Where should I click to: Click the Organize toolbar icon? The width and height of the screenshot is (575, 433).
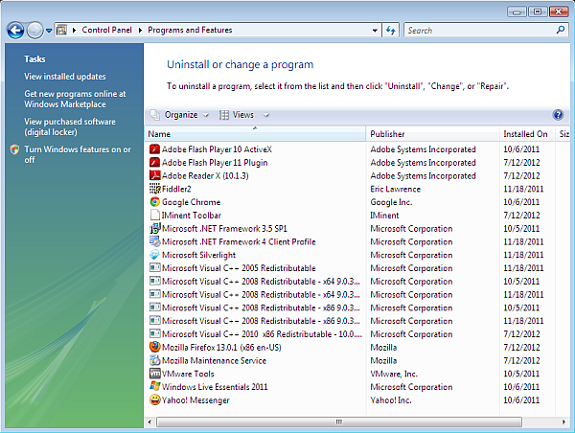[154, 115]
